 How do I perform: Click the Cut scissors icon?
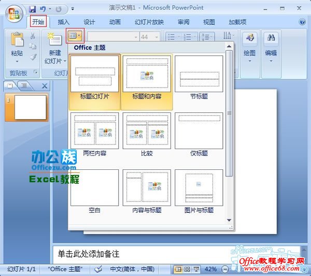[33, 36]
